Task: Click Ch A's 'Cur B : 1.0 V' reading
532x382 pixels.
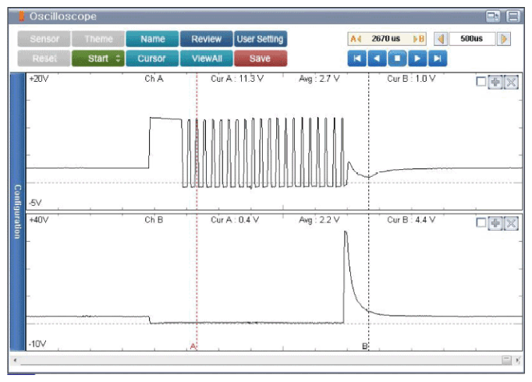Action: click(x=411, y=79)
